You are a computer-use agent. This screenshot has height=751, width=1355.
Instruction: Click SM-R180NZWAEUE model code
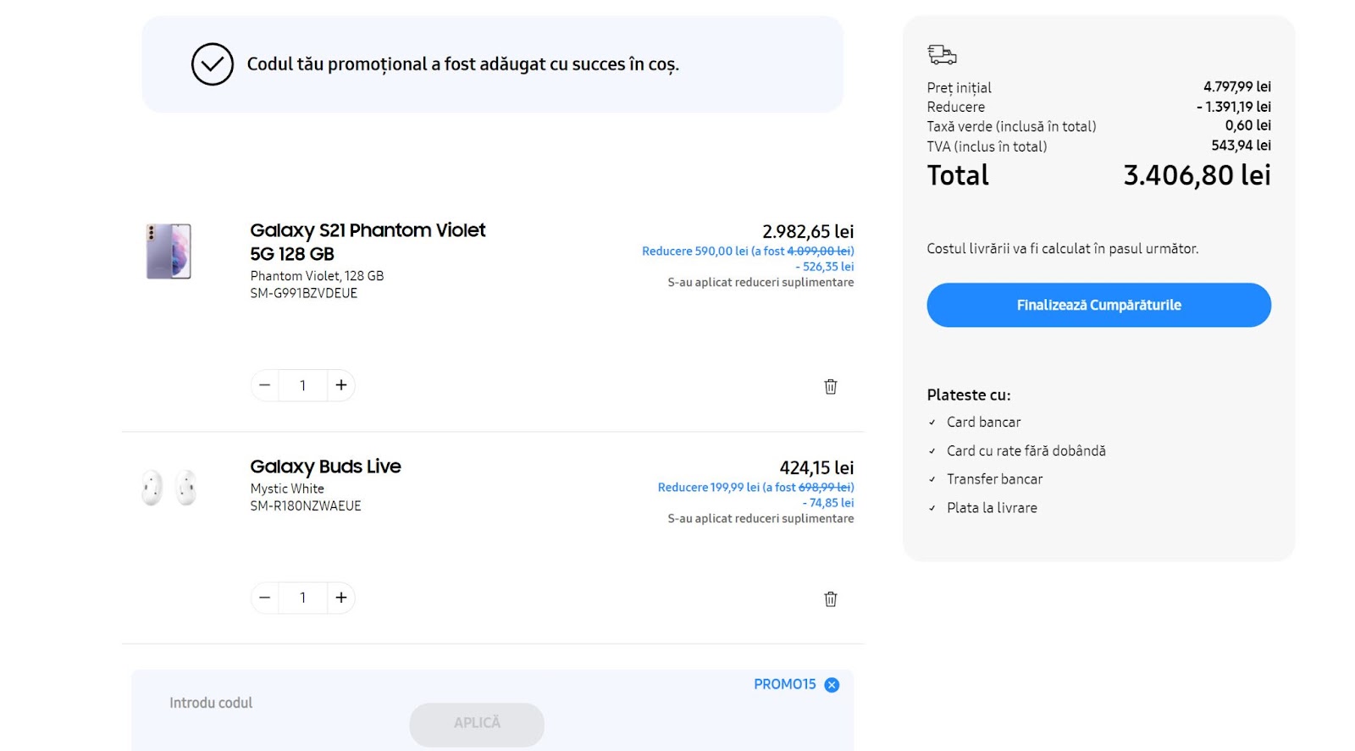[x=306, y=505]
